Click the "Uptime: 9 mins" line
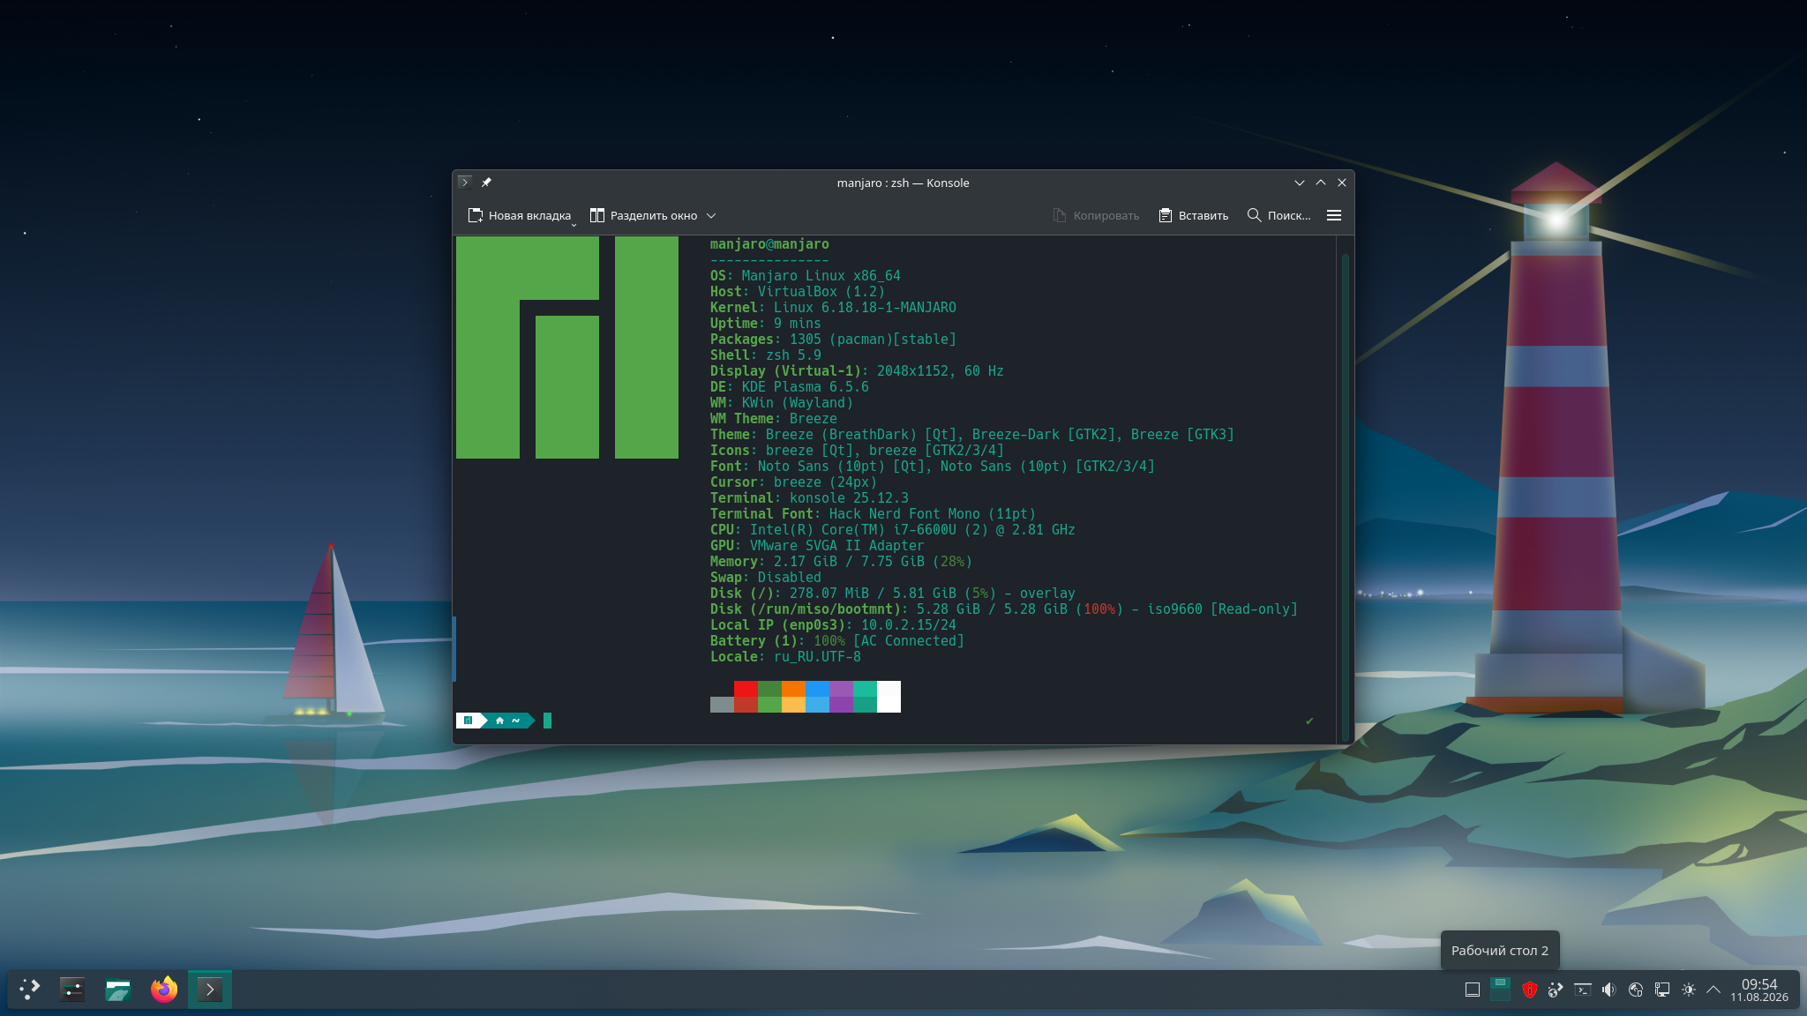The height and width of the screenshot is (1016, 1807). pyautogui.click(x=766, y=324)
